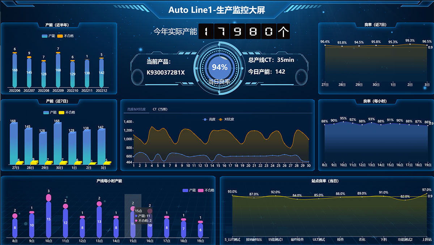
Task: Click the 94% 当日良率 gauge
Action: 220,67
